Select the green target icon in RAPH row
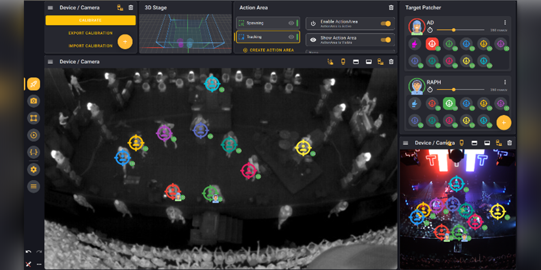This screenshot has height=270, width=541. 449,103
